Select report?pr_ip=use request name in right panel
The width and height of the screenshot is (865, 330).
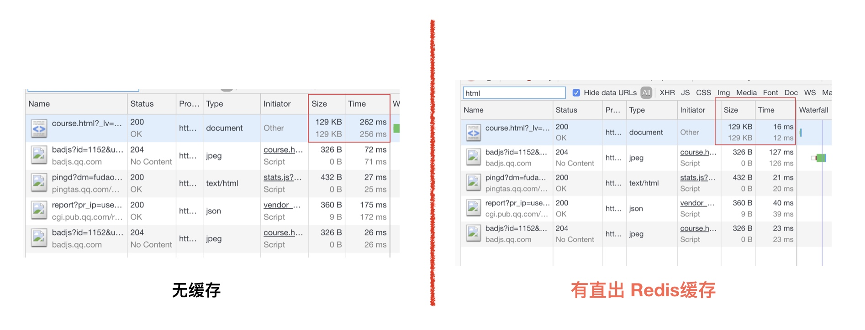coord(517,203)
